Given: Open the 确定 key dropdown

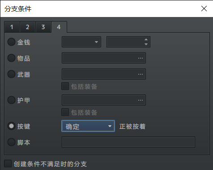Looking at the screenshot, I should 88,126.
